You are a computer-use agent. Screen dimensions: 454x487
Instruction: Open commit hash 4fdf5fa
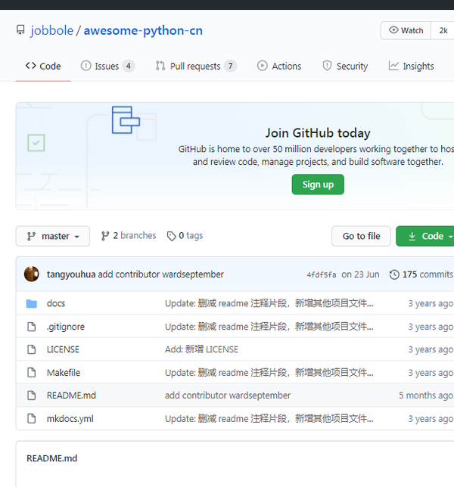pos(322,275)
